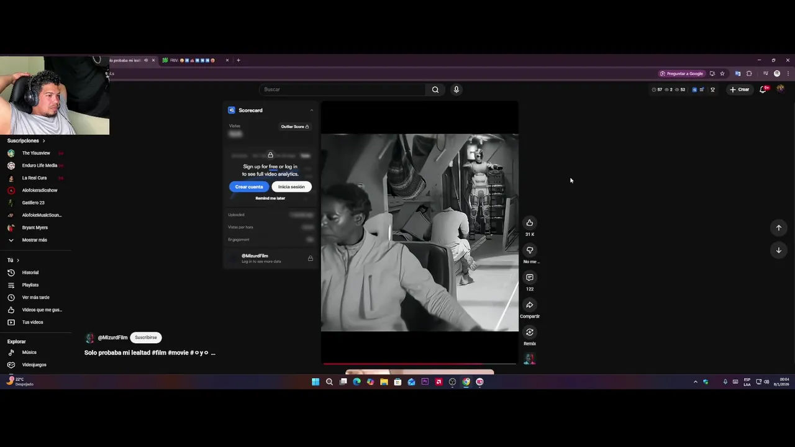Click the Crear button in YouTube header
This screenshot has height=447, width=795.
point(740,89)
